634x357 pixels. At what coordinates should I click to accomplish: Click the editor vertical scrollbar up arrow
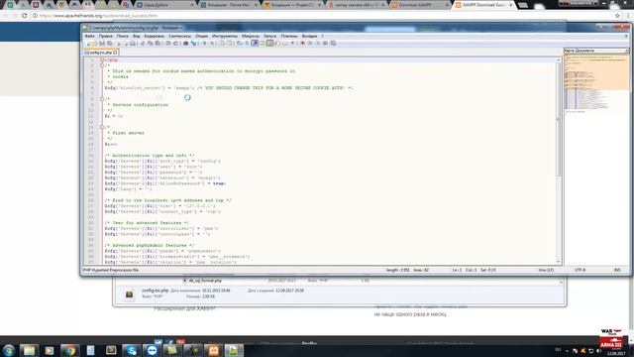pos(559,59)
